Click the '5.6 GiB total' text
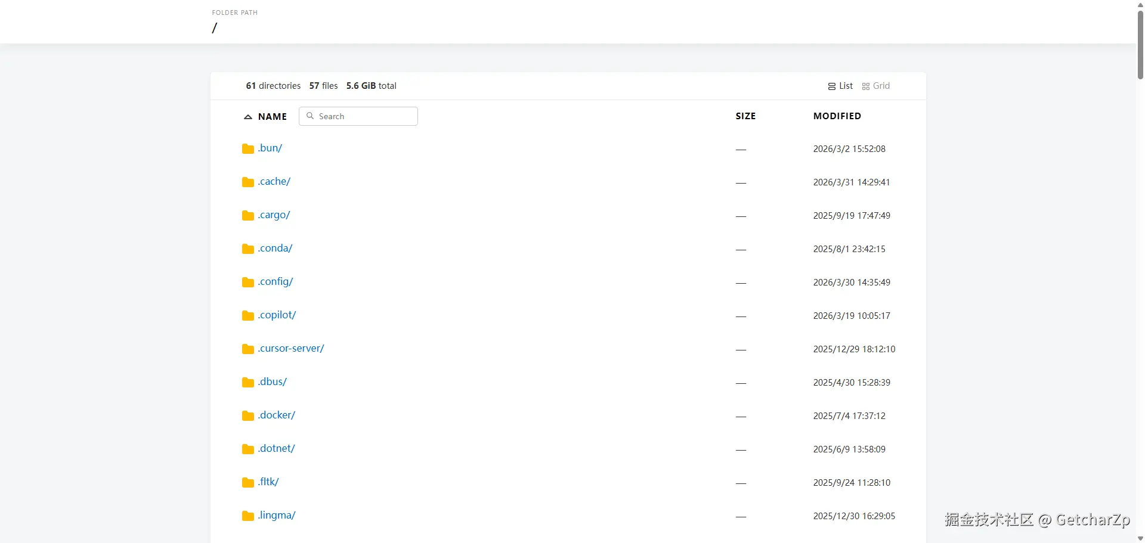 pyautogui.click(x=371, y=86)
